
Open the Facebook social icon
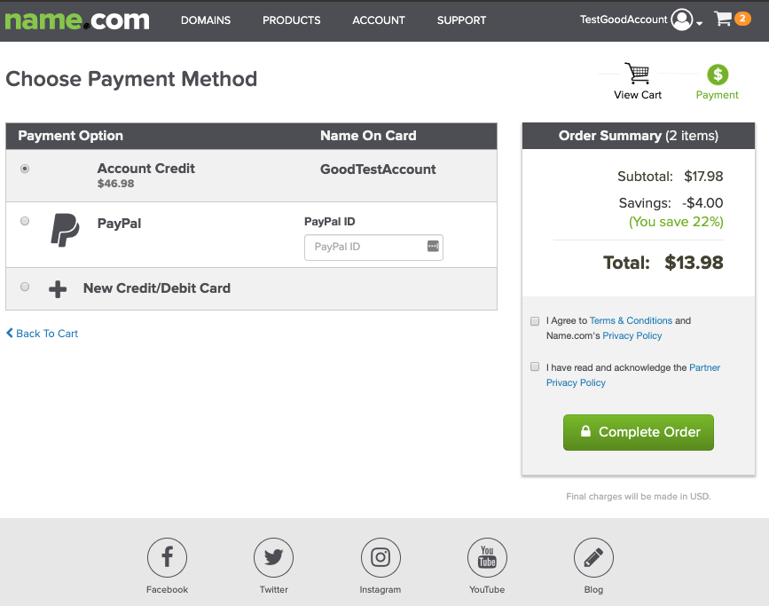[x=168, y=557]
